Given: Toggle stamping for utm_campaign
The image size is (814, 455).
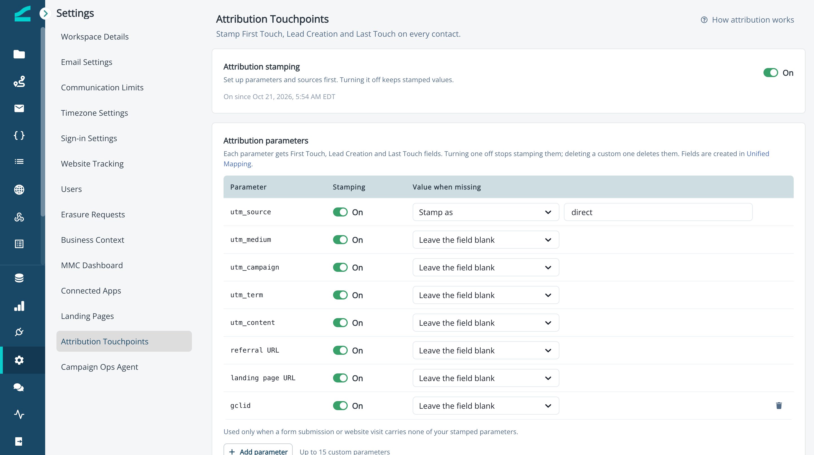Looking at the screenshot, I should (340, 267).
